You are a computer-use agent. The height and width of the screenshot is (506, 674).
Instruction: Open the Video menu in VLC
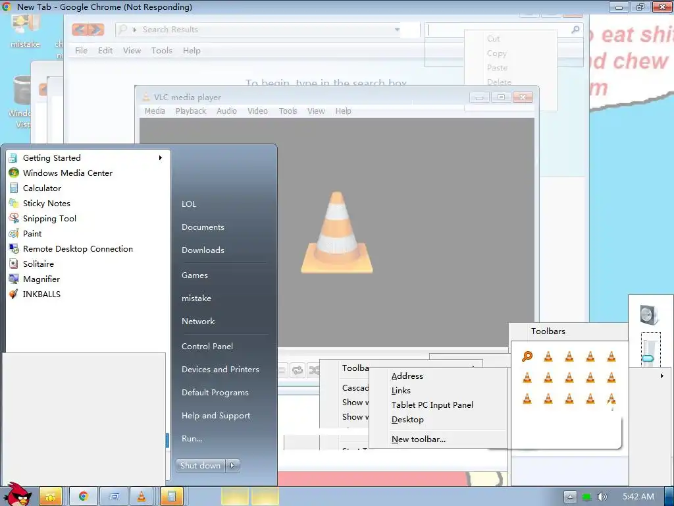pyautogui.click(x=257, y=111)
